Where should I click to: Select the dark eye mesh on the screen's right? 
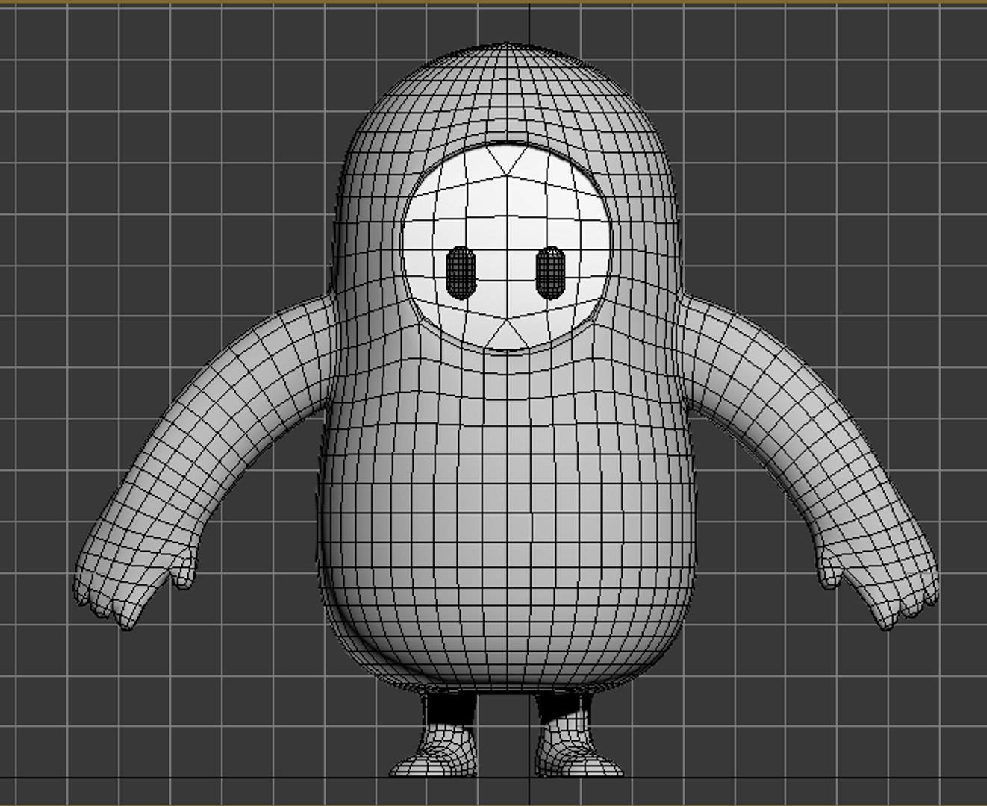pyautogui.click(x=551, y=272)
